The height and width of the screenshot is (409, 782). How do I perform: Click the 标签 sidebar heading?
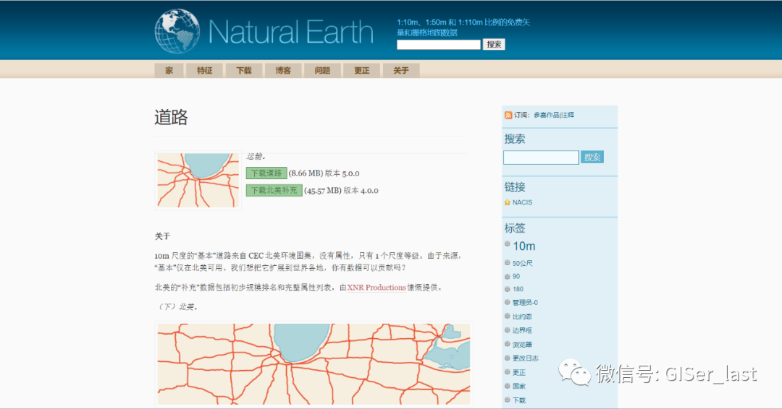point(515,228)
